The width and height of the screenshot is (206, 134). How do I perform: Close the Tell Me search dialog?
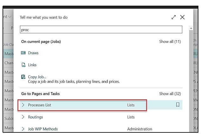pos(182,17)
